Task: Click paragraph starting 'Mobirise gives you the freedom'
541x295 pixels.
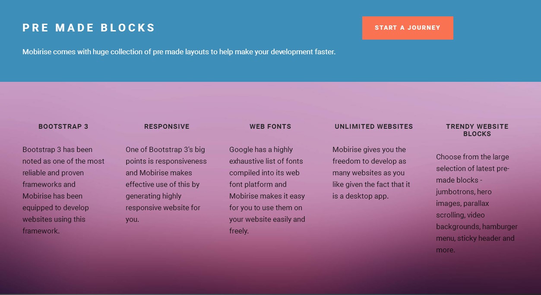Action: point(371,173)
